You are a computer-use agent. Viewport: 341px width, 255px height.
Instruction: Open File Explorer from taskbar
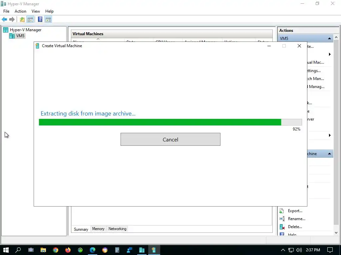43,250
